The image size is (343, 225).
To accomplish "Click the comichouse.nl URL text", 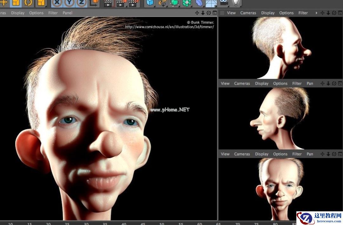I will coord(169,27).
